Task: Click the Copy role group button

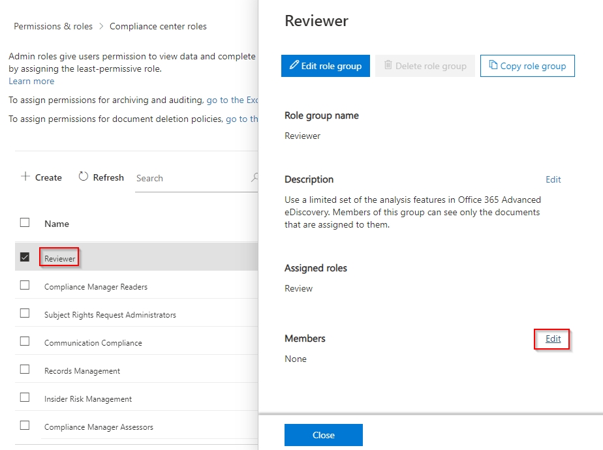Action: pos(527,66)
